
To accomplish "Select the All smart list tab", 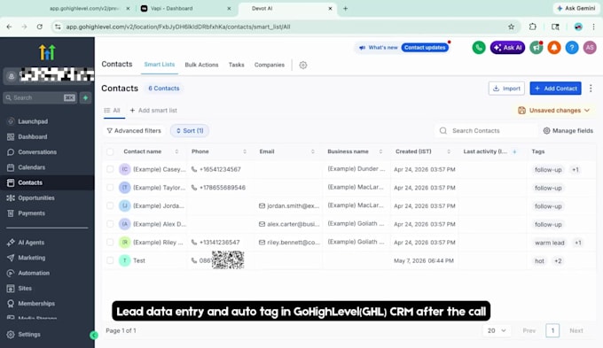I will coord(113,111).
